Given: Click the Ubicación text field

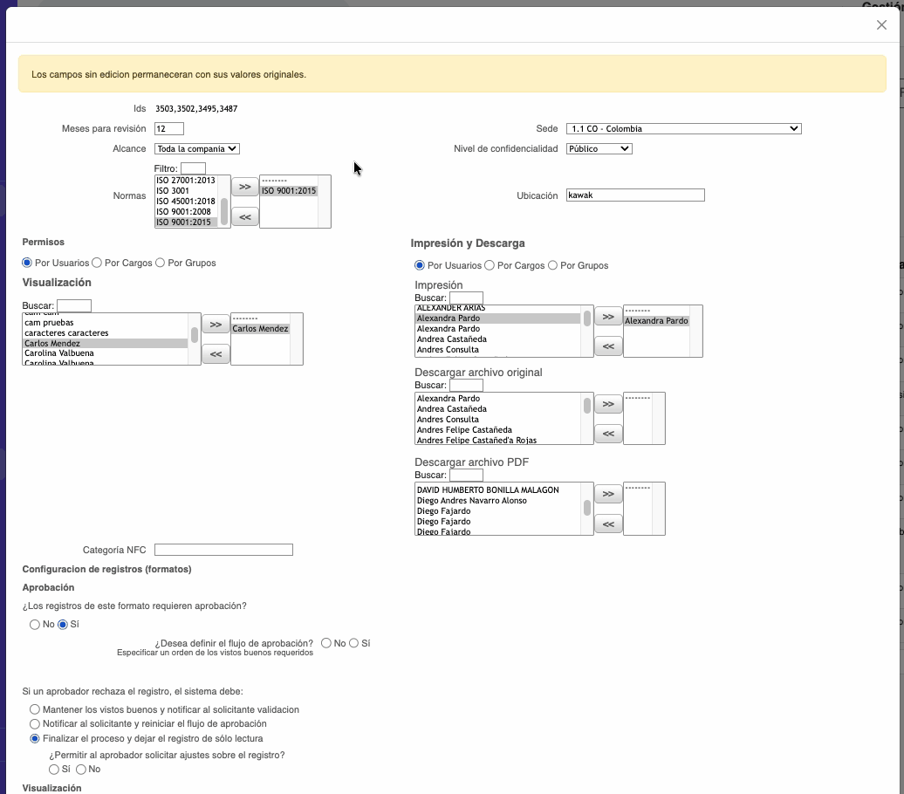Looking at the screenshot, I should [x=635, y=195].
